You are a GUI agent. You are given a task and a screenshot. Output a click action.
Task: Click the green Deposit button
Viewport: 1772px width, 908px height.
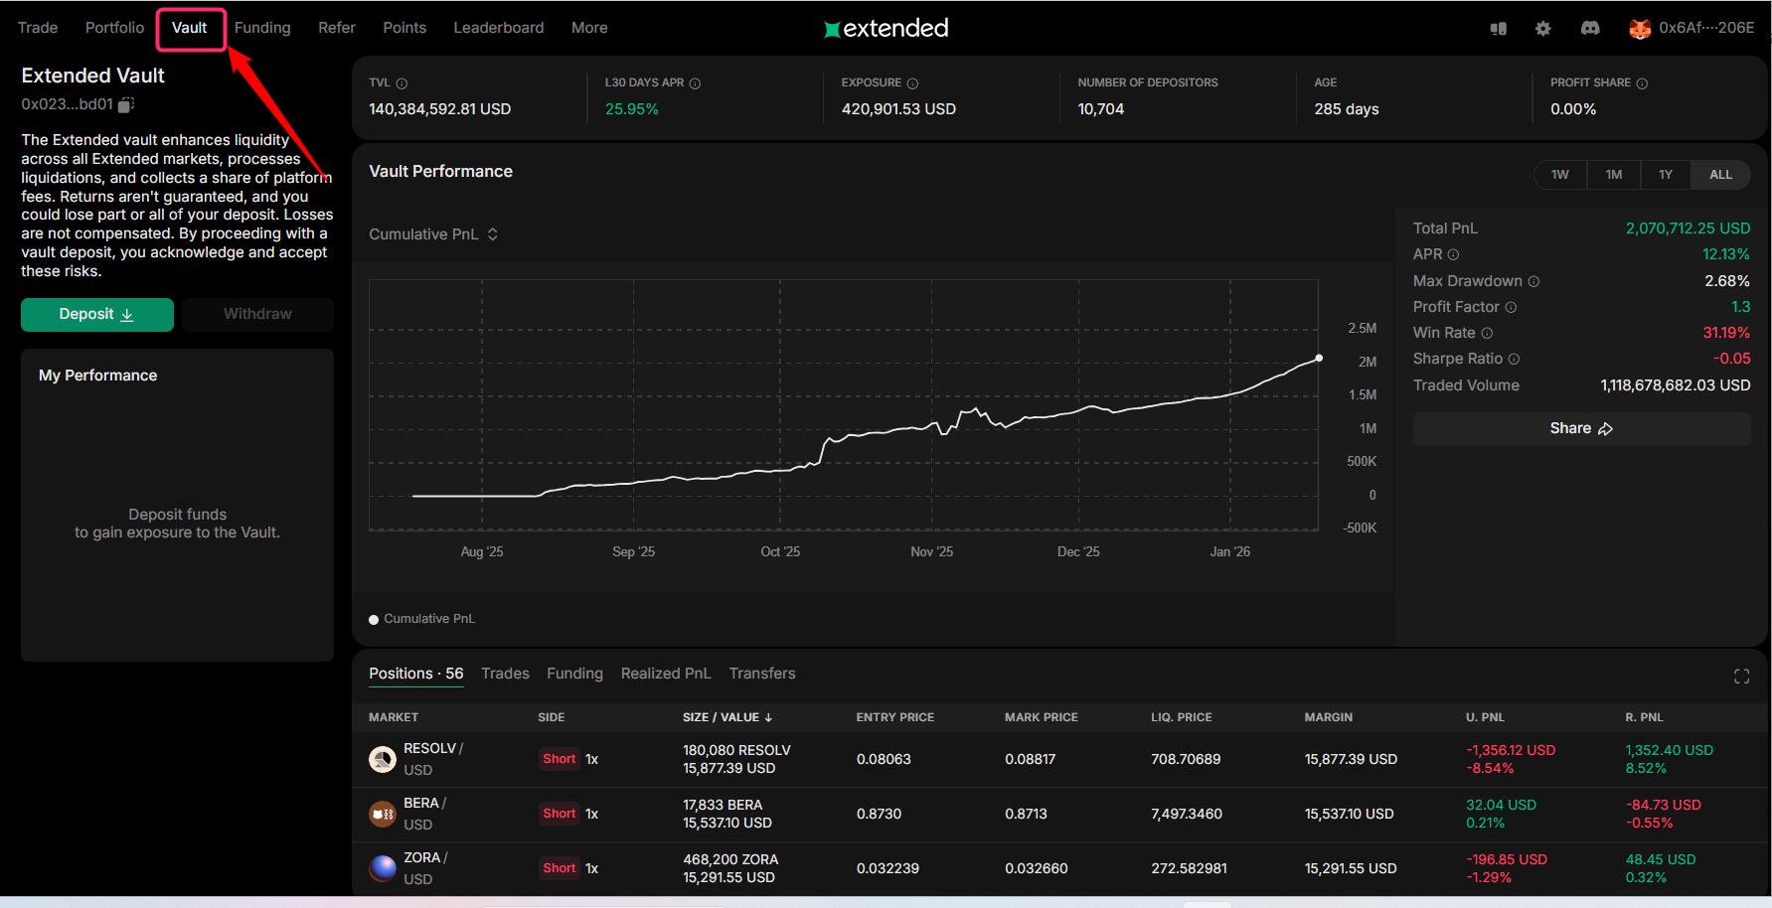click(96, 314)
